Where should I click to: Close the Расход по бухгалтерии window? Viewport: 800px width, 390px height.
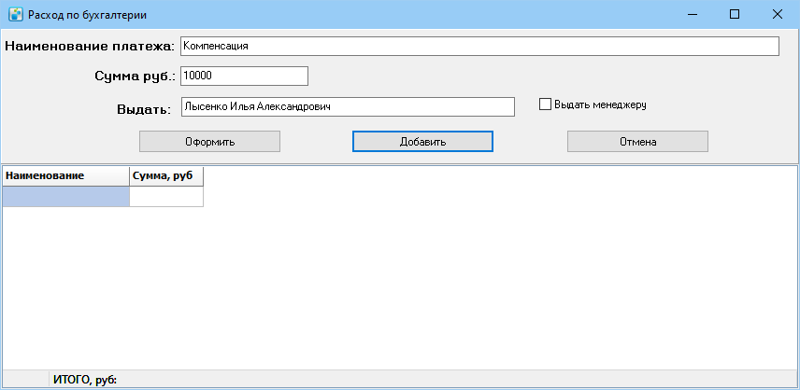click(x=777, y=15)
